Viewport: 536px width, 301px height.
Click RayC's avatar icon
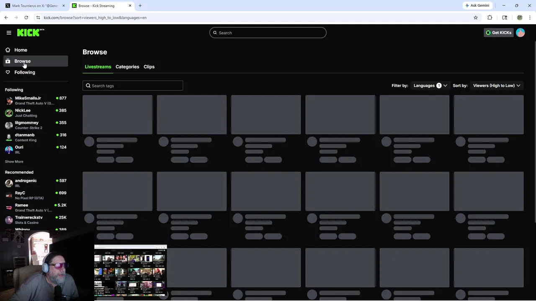[x=9, y=195]
